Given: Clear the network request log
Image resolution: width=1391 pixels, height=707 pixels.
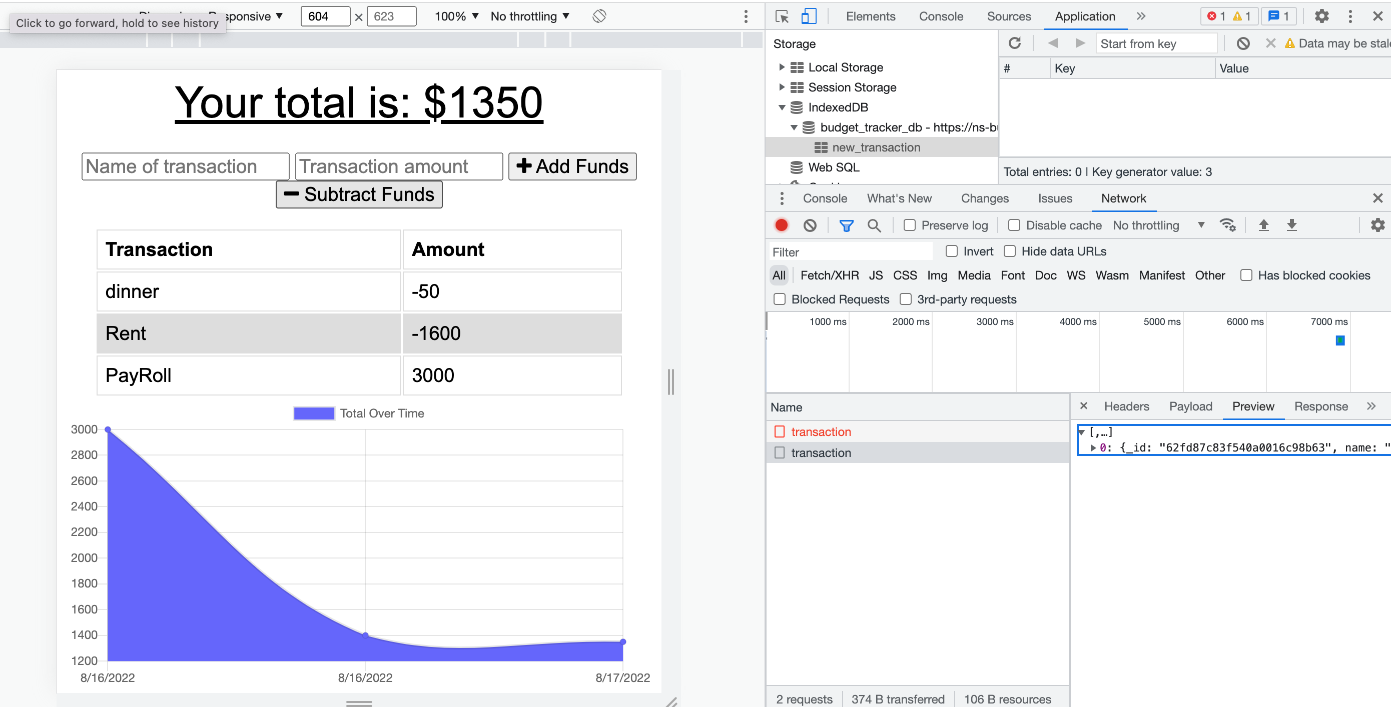Looking at the screenshot, I should coord(810,225).
